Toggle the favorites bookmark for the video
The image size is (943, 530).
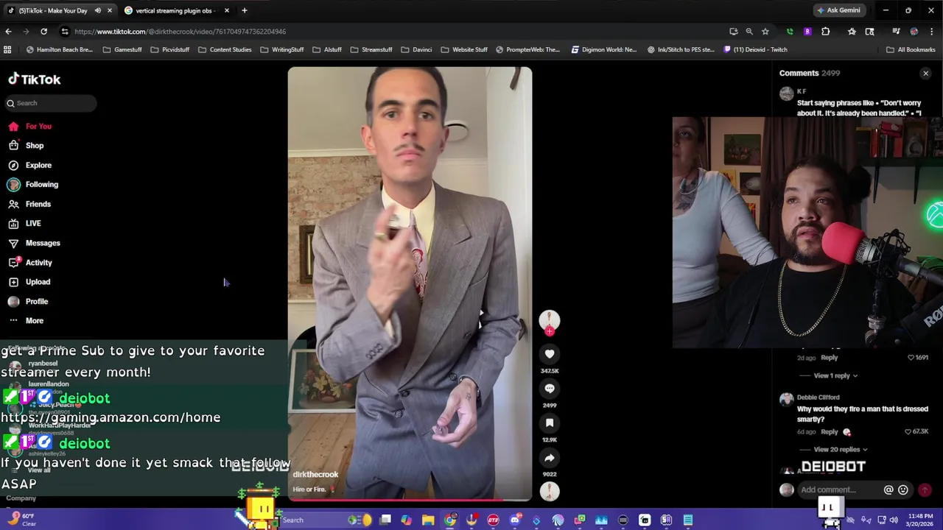click(x=550, y=423)
